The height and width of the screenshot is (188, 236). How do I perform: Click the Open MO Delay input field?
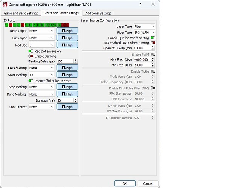click(142, 48)
